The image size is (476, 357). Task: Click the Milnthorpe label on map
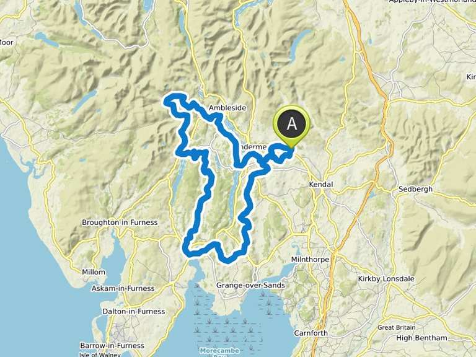click(310, 260)
